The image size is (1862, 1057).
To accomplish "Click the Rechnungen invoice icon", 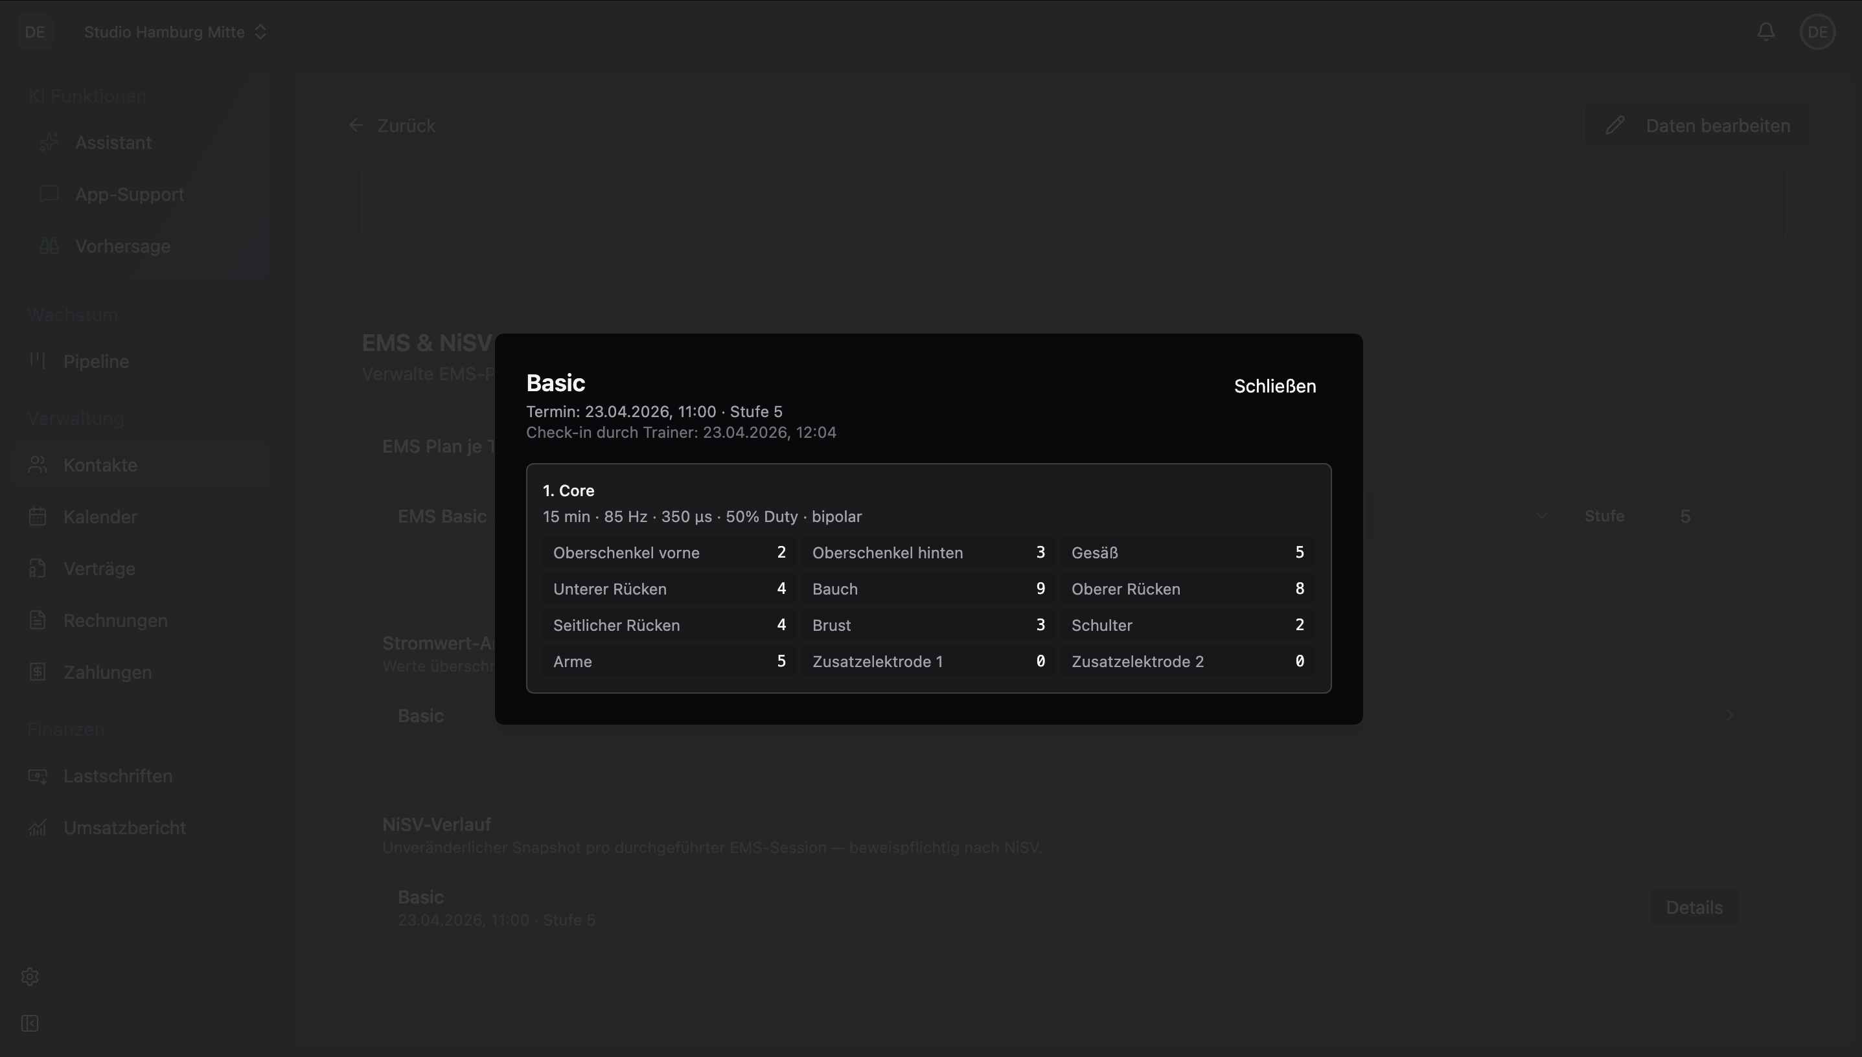I will click(38, 620).
